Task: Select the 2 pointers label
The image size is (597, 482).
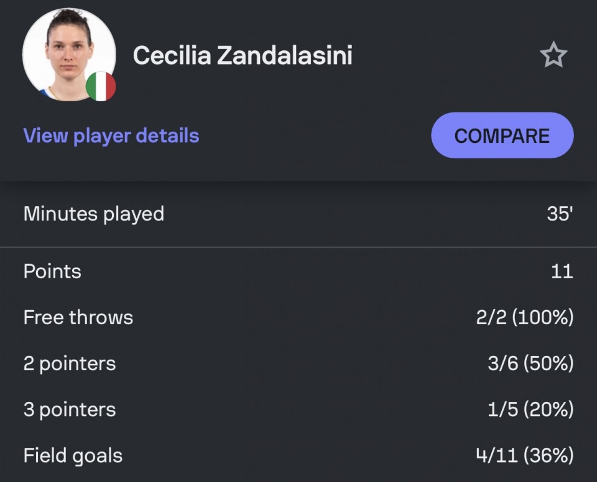Action: [x=69, y=363]
